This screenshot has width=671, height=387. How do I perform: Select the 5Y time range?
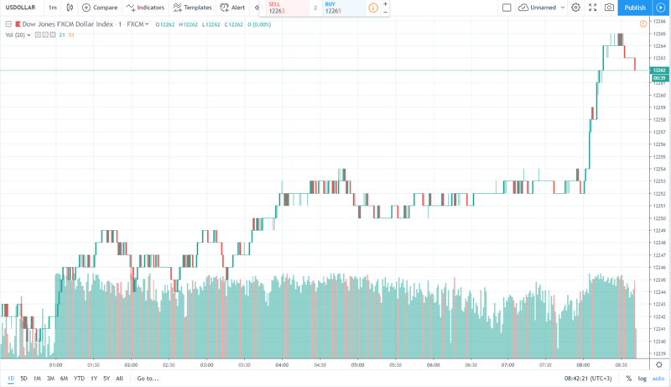[107, 379]
